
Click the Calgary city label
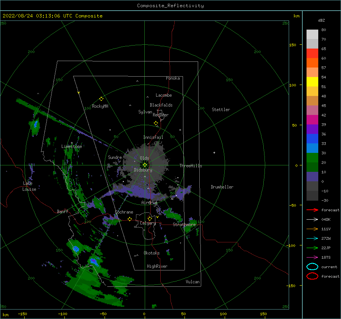pyautogui.click(x=148, y=223)
